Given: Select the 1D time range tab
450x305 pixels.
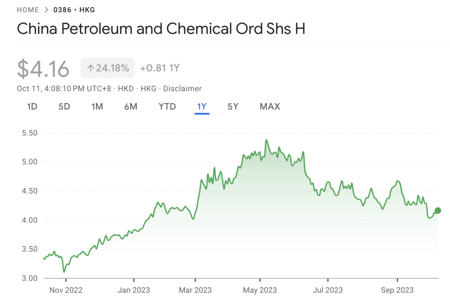Looking at the screenshot, I should [x=32, y=107].
